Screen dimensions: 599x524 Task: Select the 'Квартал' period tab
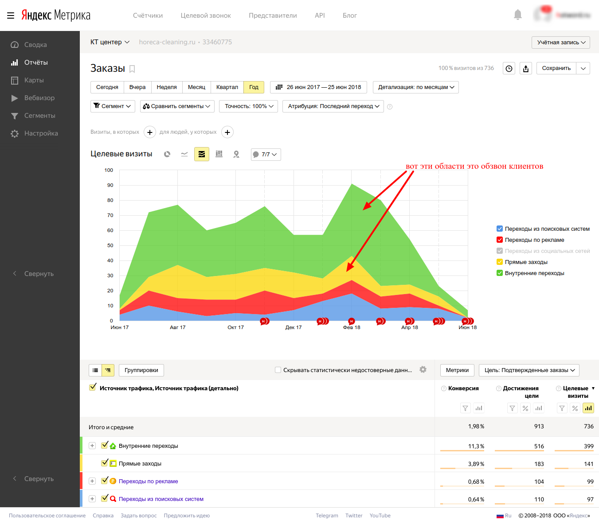pos(227,87)
